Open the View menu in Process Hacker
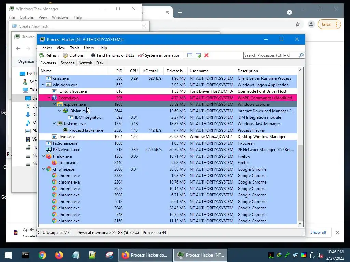The height and width of the screenshot is (262, 350). click(x=61, y=48)
